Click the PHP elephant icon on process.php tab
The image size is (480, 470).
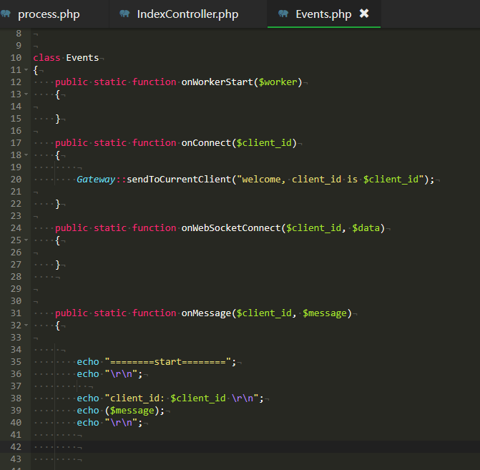6,14
